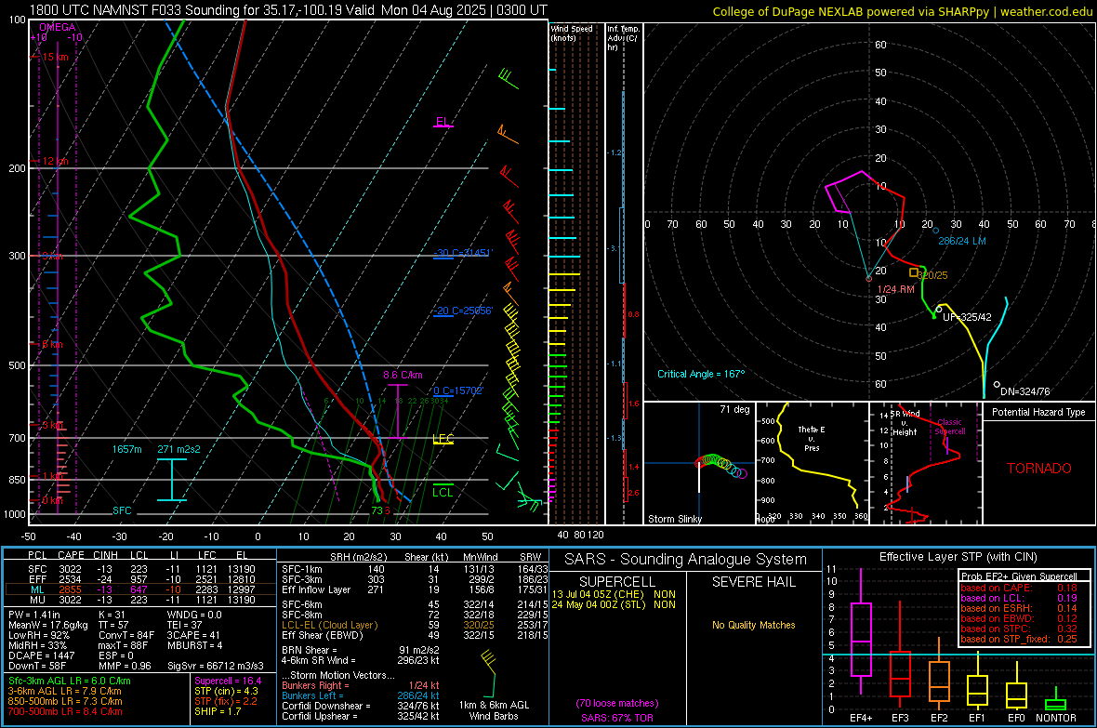Click the SUPERCELL analogue column header
The image size is (1097, 728).
617,582
